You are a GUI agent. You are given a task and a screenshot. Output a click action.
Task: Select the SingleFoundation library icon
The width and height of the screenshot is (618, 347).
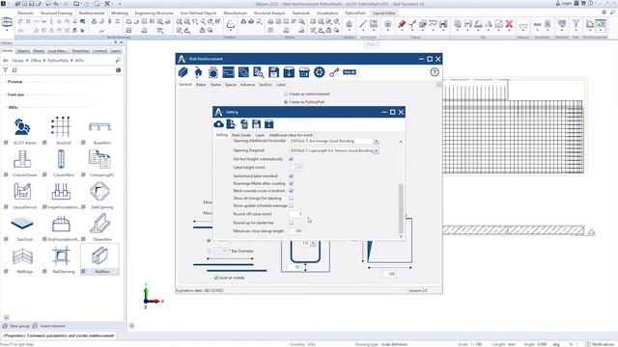pyautogui.click(x=61, y=192)
